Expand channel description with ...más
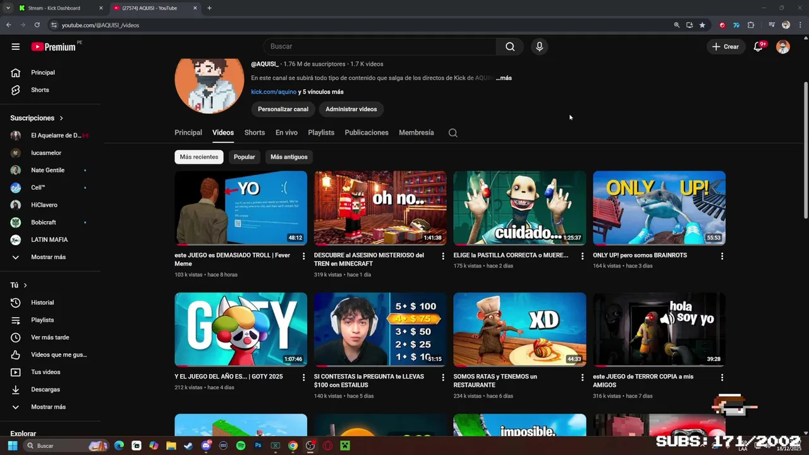The height and width of the screenshot is (455, 809). click(x=504, y=78)
